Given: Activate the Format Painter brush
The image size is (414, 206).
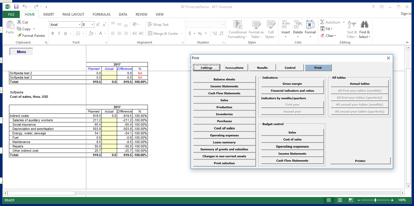Looking at the screenshot, I should coord(19,35).
